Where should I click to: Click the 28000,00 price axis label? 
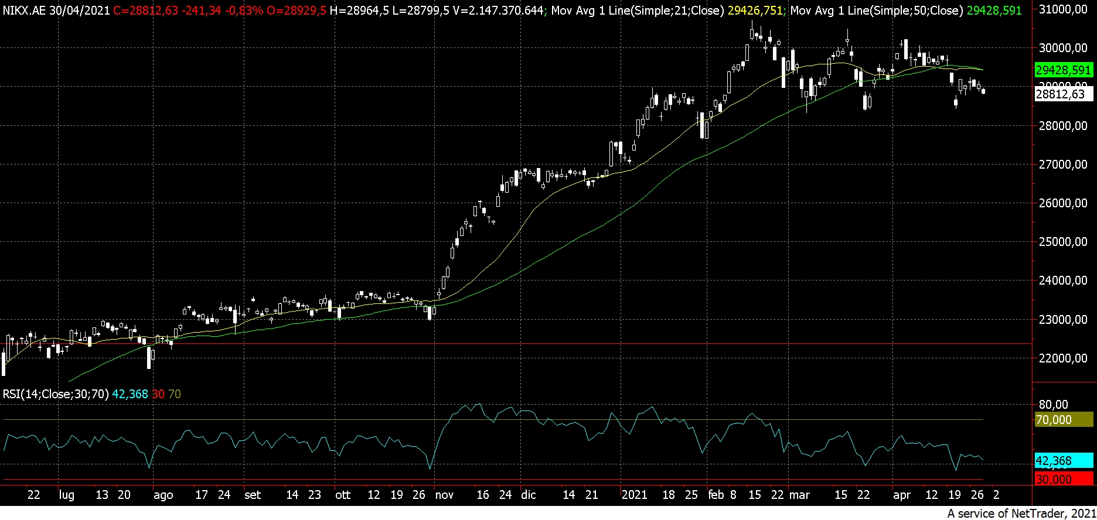point(1062,126)
